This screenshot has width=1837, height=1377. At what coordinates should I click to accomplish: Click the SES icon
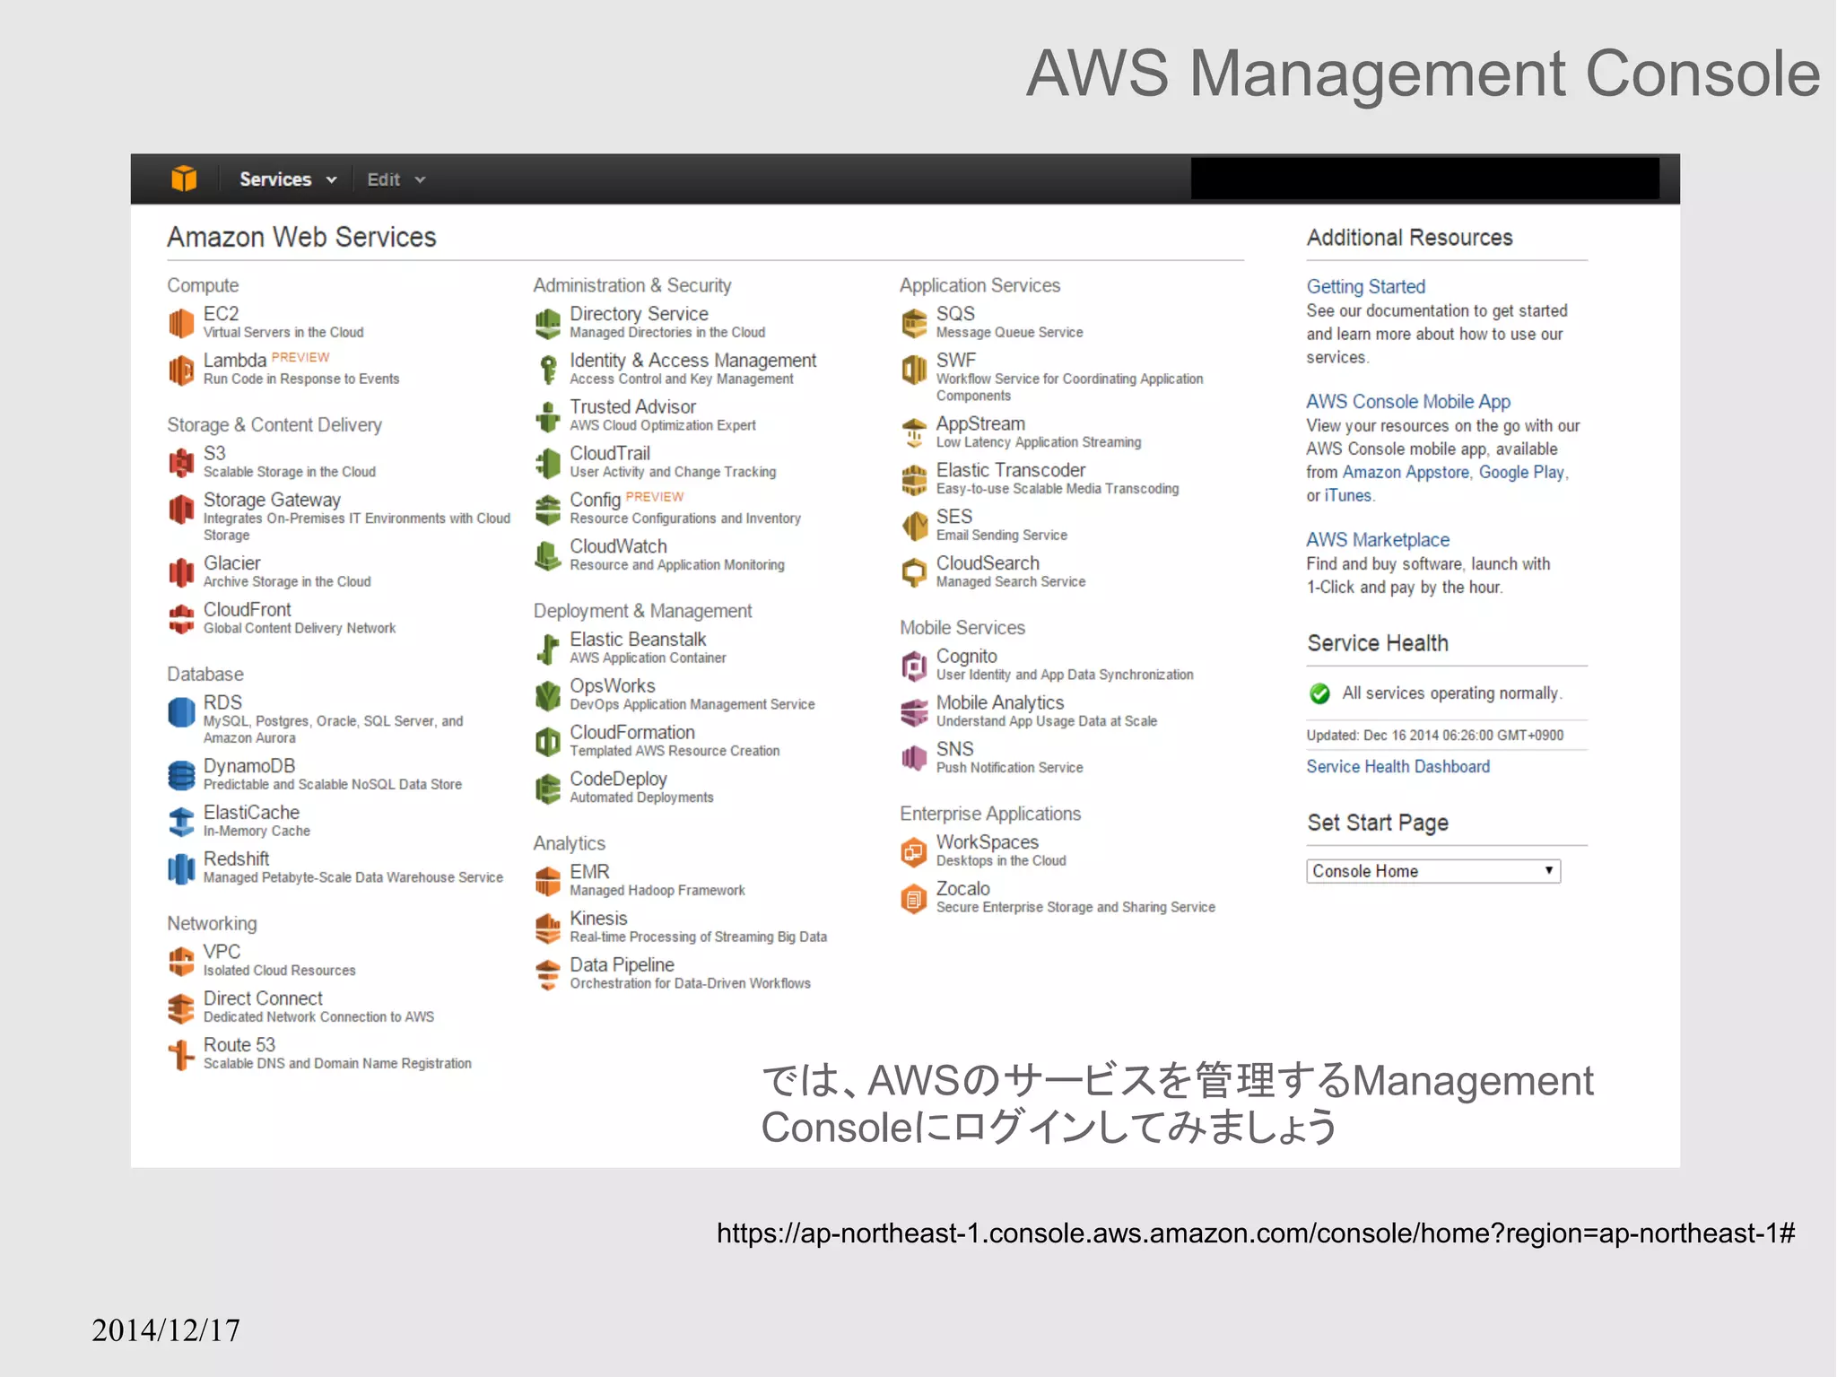(x=914, y=526)
